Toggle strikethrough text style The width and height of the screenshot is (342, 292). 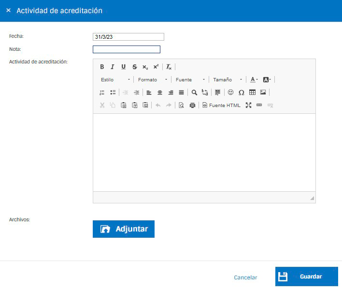coord(135,67)
